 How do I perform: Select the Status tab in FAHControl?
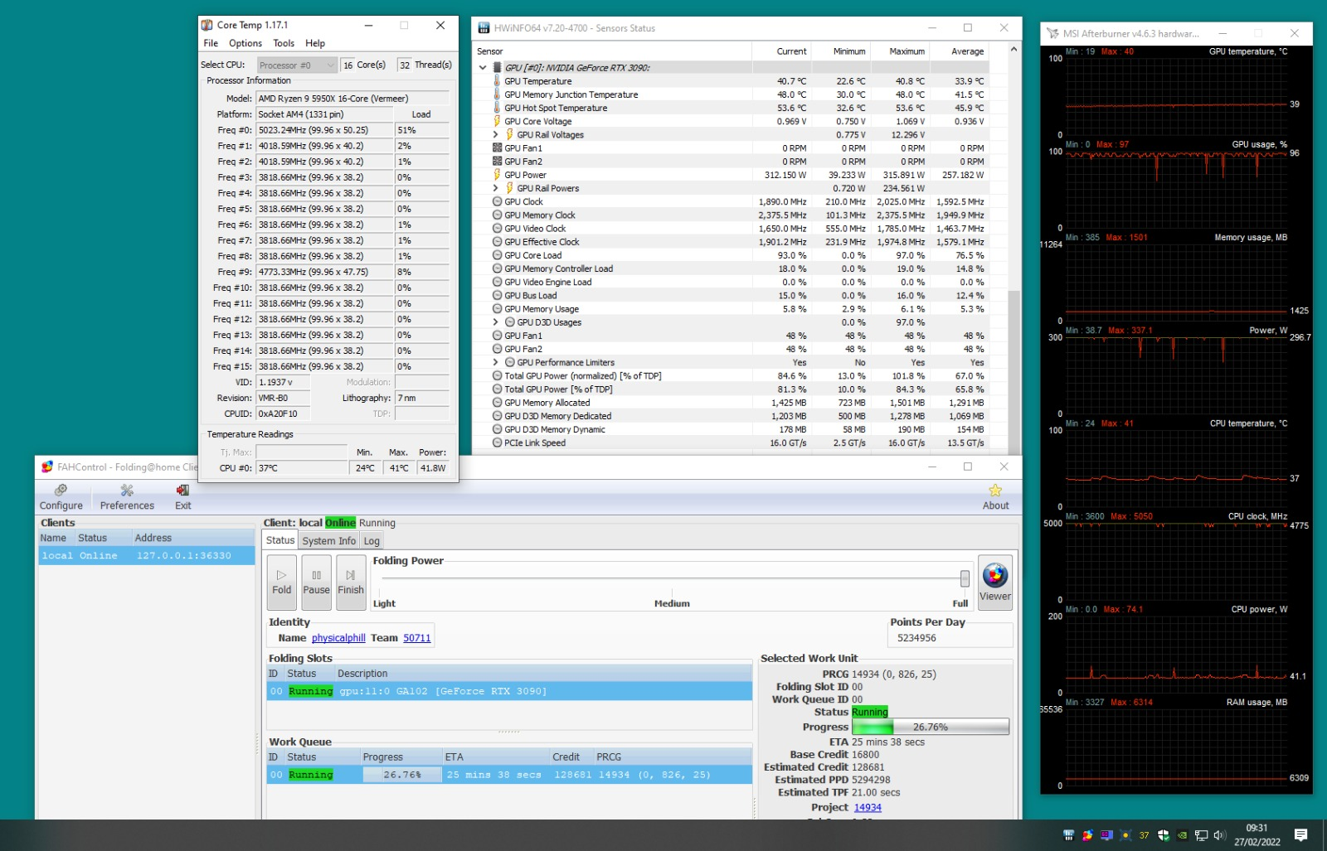[280, 540]
